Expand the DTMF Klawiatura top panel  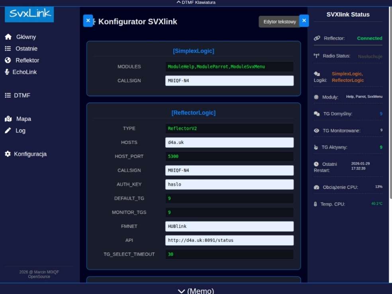pos(196,2)
